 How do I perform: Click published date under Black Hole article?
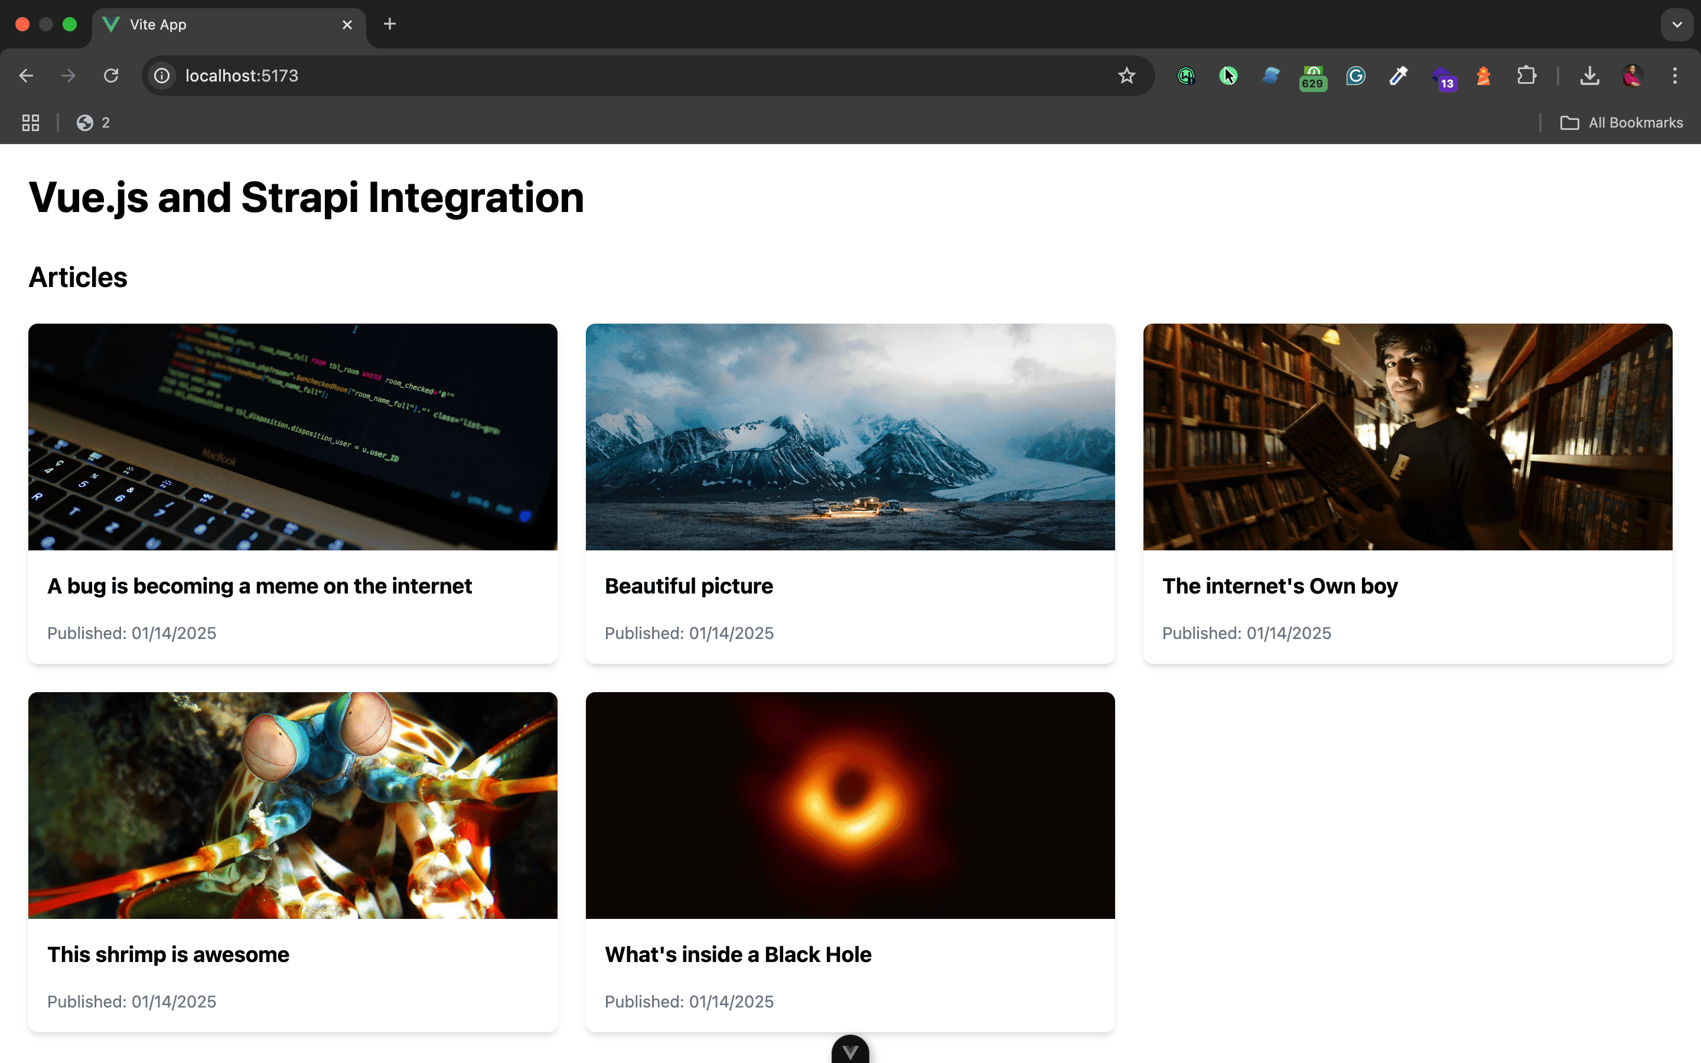689,1001
